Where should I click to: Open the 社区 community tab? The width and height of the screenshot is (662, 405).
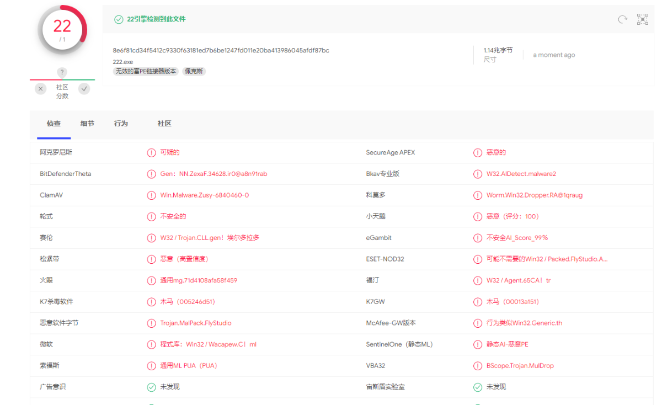coord(164,124)
